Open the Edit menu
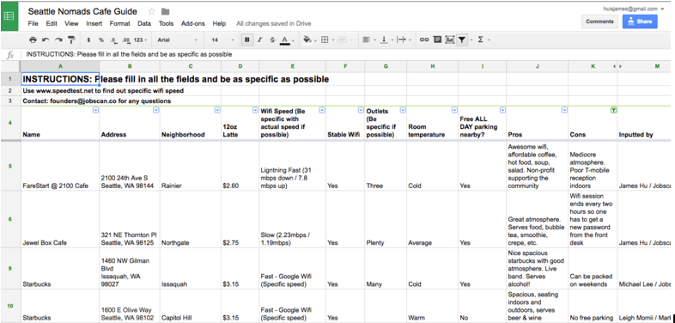 52,24
